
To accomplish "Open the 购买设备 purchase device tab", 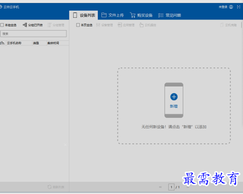I will click(141, 15).
